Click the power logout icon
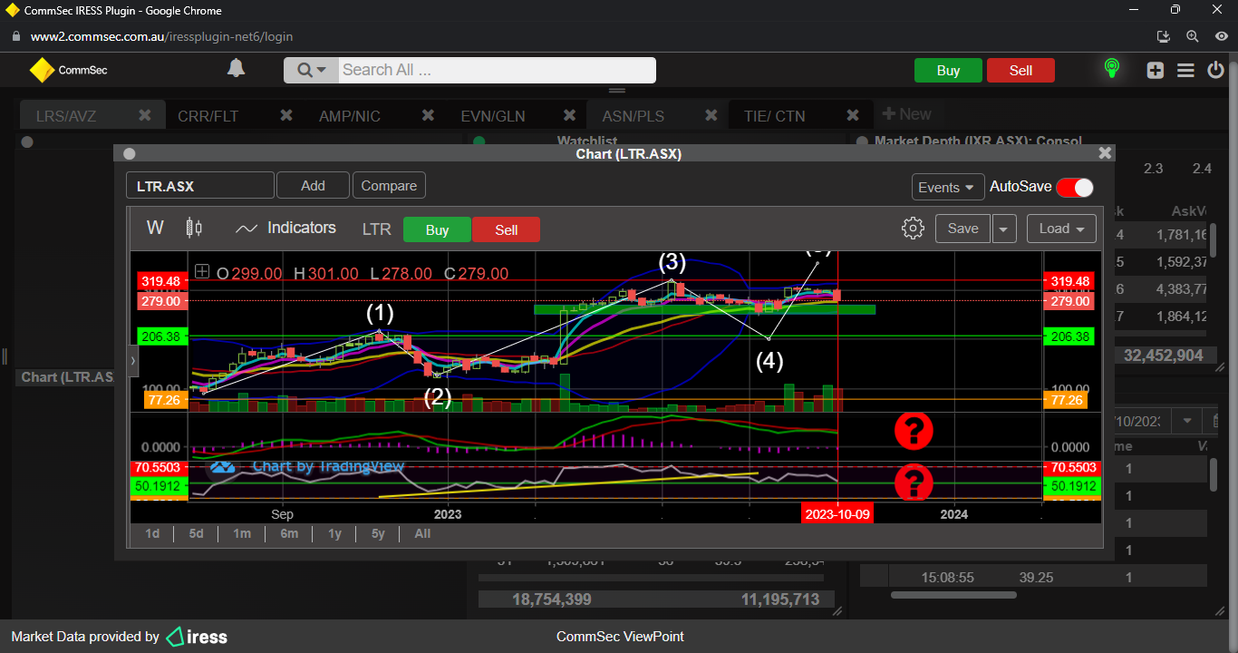The width and height of the screenshot is (1238, 653). pyautogui.click(x=1215, y=70)
